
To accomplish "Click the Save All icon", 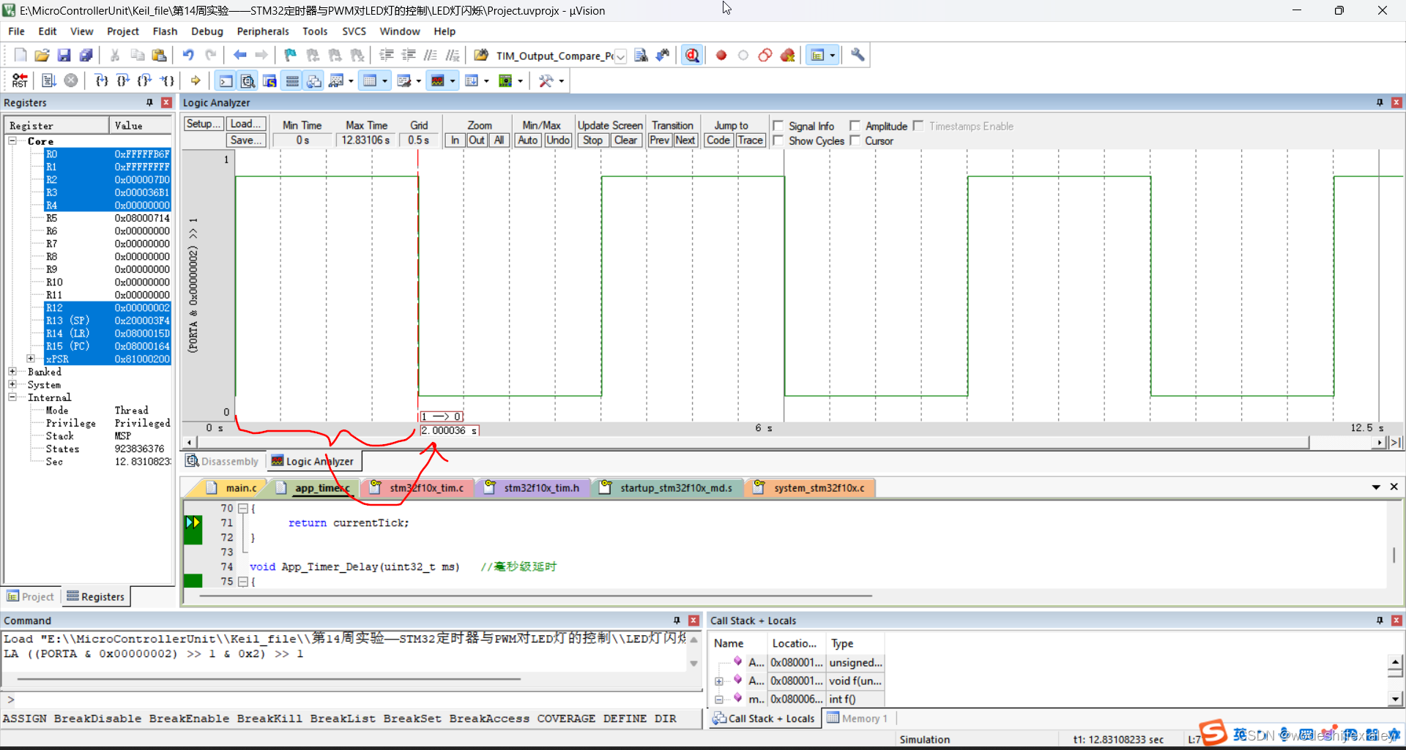I will tap(86, 55).
